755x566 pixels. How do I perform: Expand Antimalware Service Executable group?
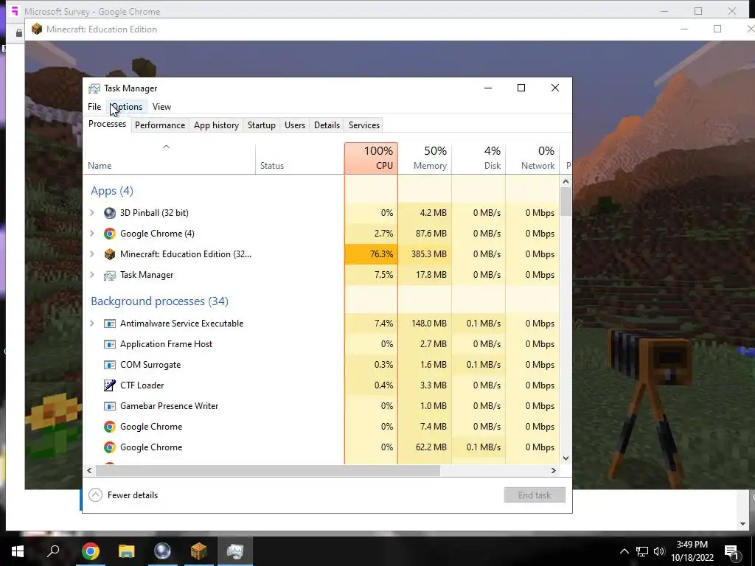(x=92, y=324)
